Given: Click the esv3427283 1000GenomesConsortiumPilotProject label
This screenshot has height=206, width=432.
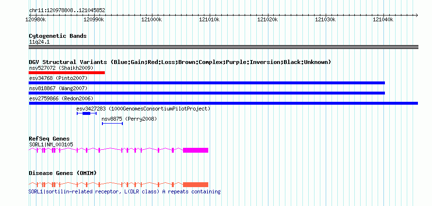Looking at the screenshot, I should [143, 109].
